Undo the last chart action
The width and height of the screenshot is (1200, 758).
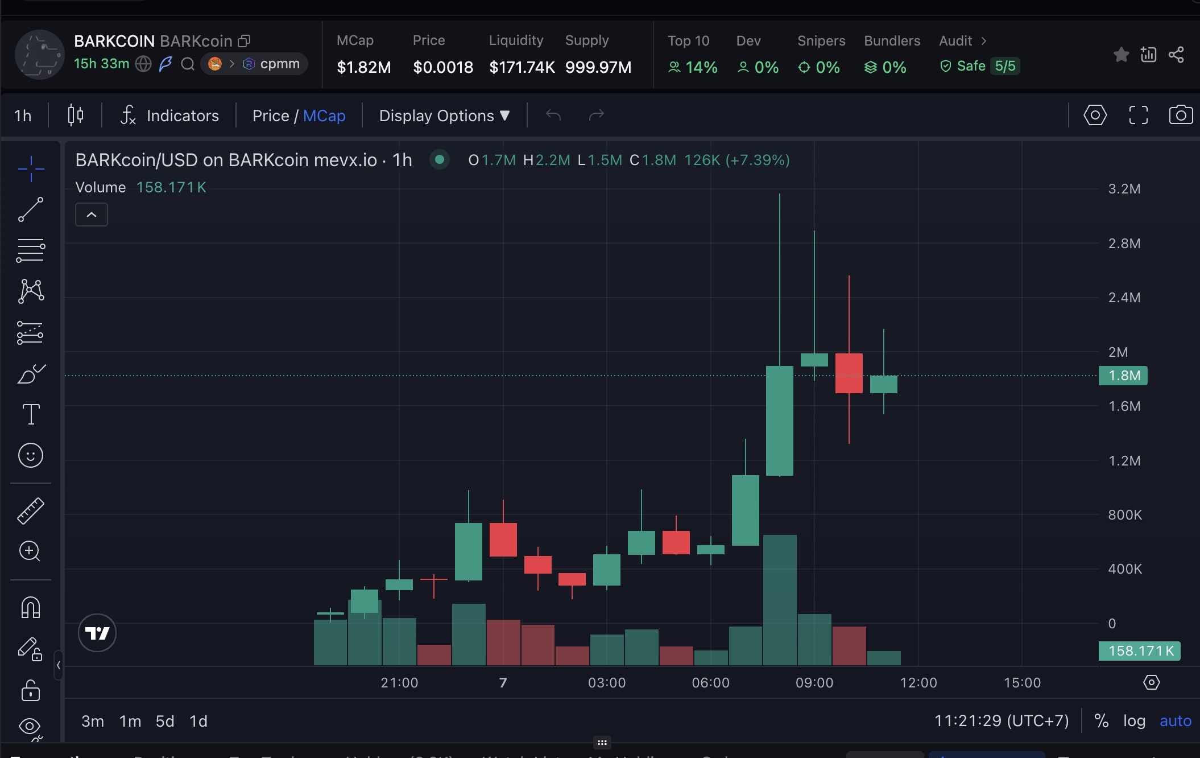553,116
